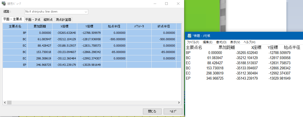The width and height of the screenshot is (303, 117).
Task: Click the 終点半径 column header
Action: click(164, 26)
